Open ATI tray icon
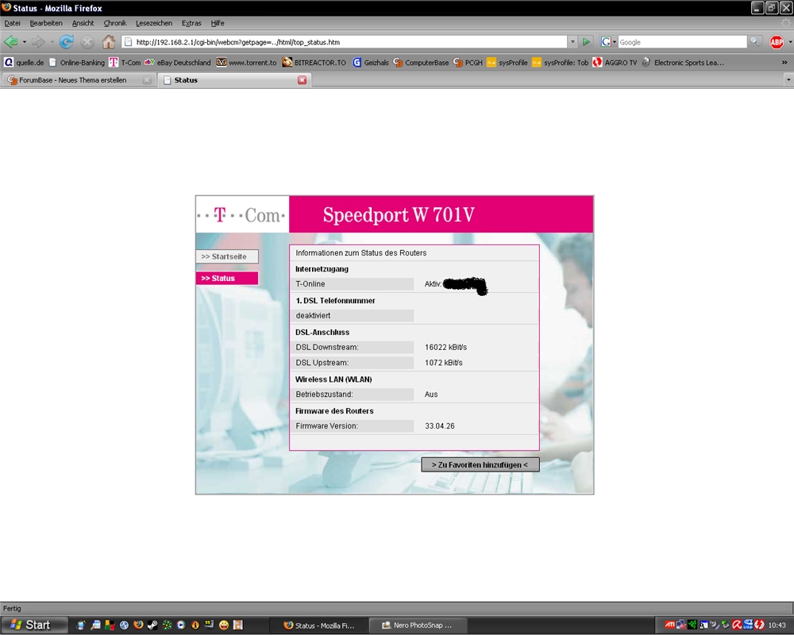 coord(669,625)
